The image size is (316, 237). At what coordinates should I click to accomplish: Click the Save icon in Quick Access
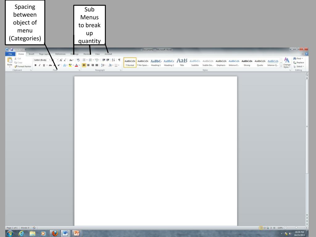pyautogui.click(x=12, y=50)
